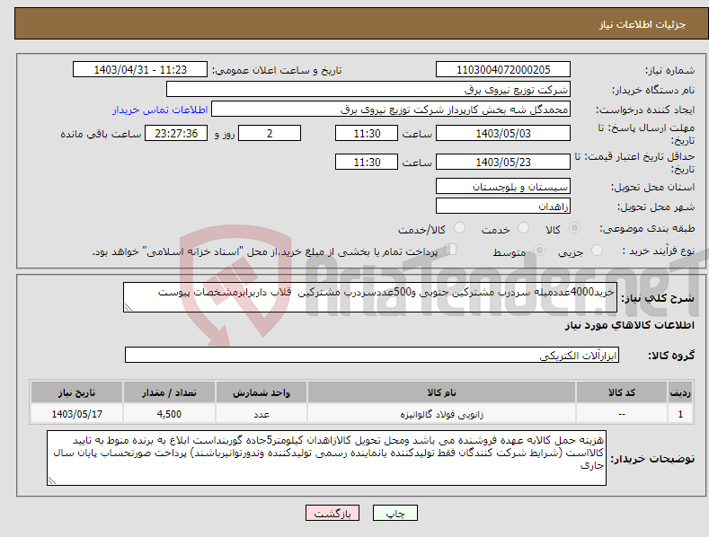Open the اطلاعات تماس خریدار link
Screen dimensions: 709x537
pyautogui.click(x=160, y=110)
